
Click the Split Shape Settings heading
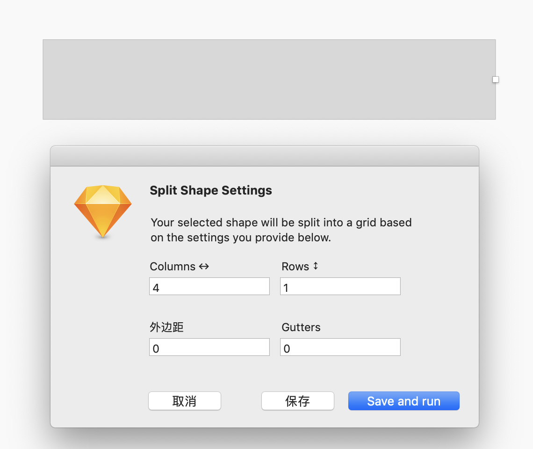211,190
